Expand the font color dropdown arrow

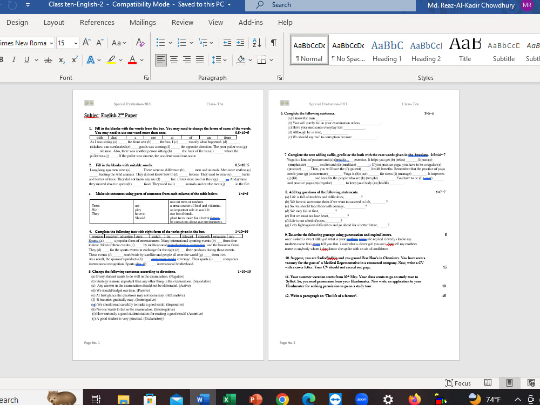pyautogui.click(x=141, y=60)
